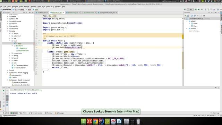Open the Terminal tool window button
This screenshot has width=222, height=125.
point(49,113)
